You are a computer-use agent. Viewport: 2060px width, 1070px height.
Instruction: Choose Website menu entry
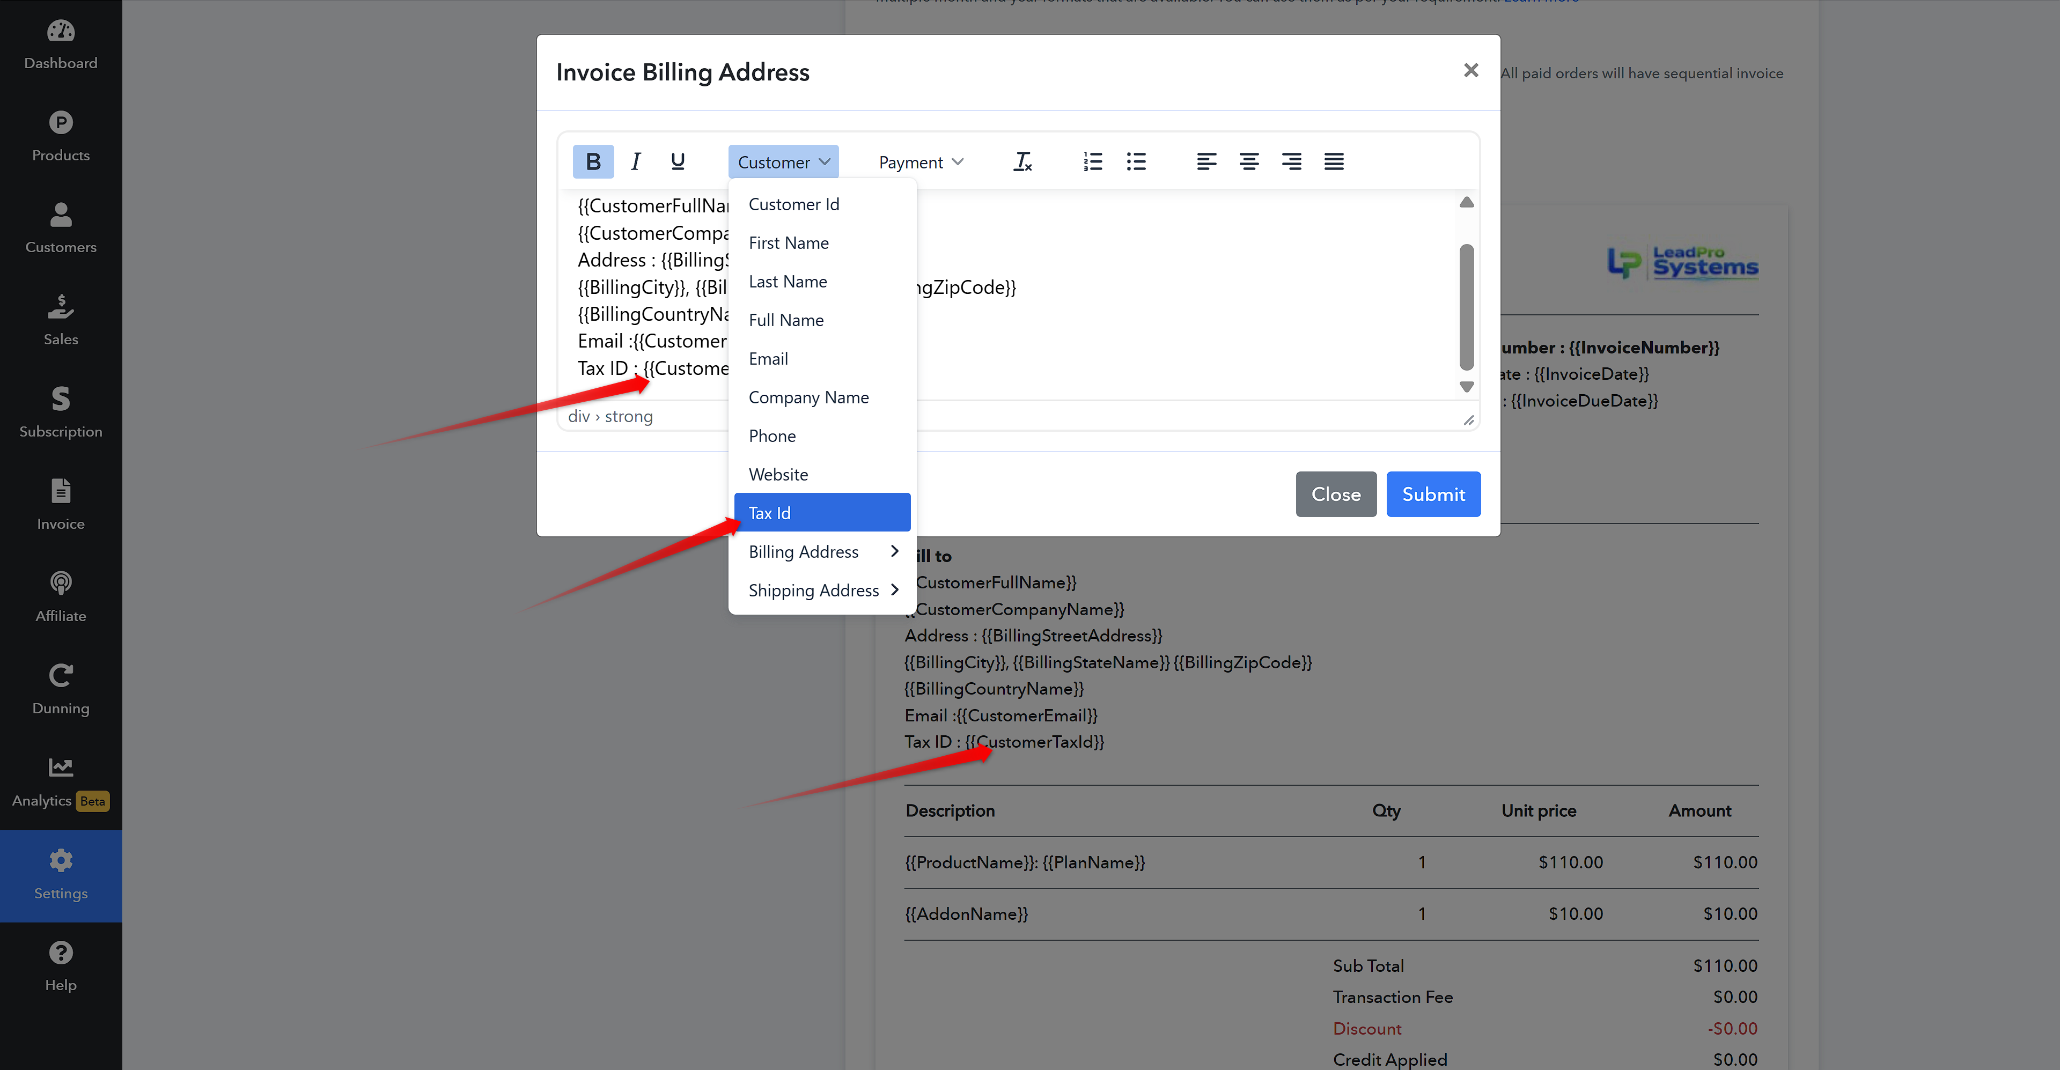(822, 474)
